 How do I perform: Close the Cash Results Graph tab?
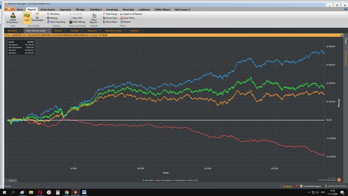point(49,31)
